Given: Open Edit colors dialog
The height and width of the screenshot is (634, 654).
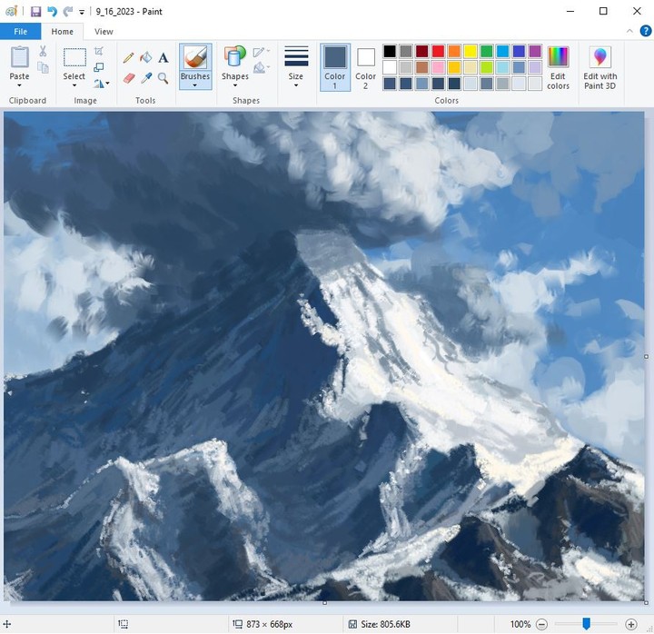Looking at the screenshot, I should click(558, 68).
